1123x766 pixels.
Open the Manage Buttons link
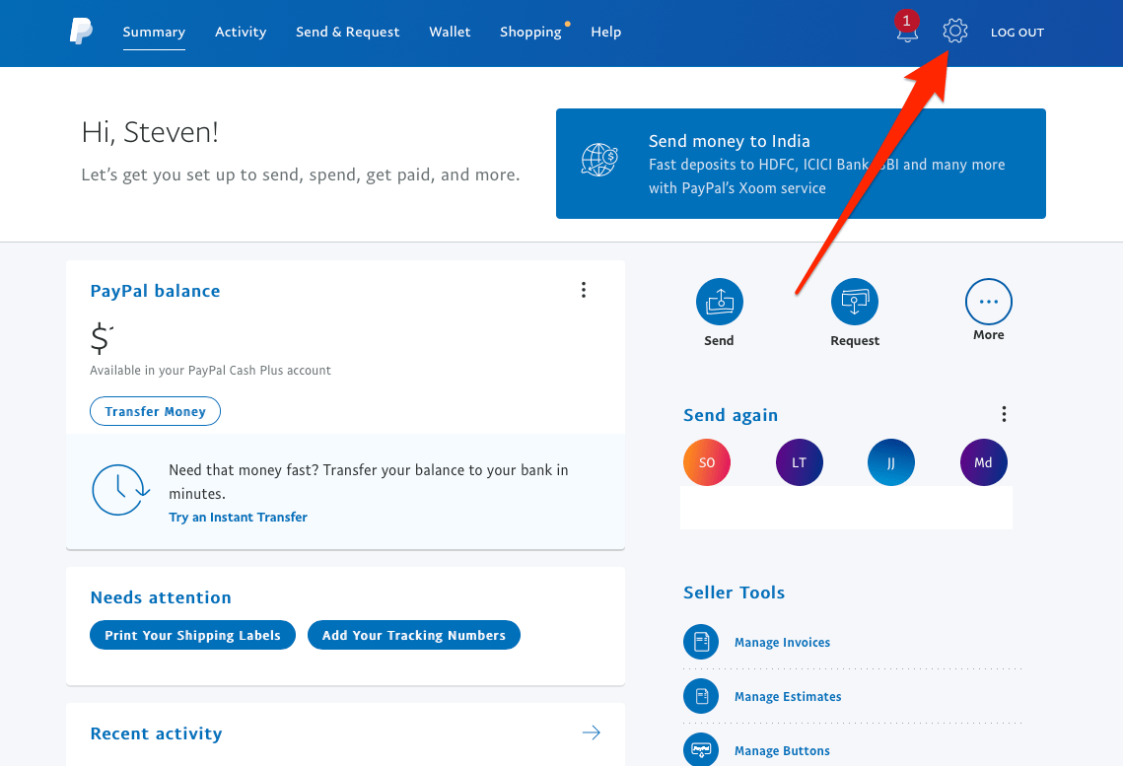click(x=782, y=750)
